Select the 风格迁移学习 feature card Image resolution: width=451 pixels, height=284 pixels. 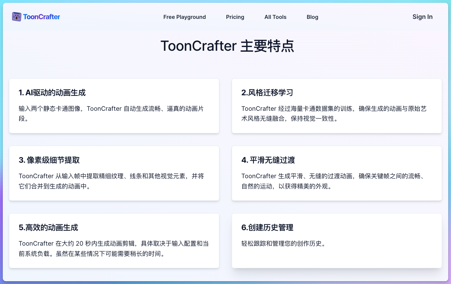tap(337, 105)
